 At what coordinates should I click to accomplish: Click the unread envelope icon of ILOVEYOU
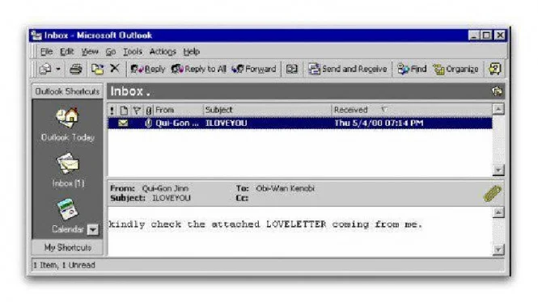coord(123,124)
